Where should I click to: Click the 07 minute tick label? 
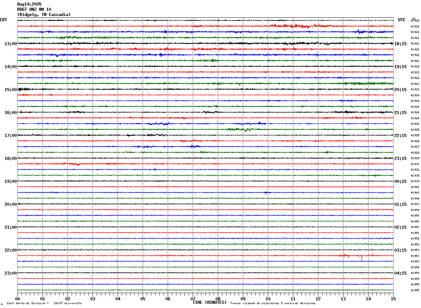pos(193,299)
